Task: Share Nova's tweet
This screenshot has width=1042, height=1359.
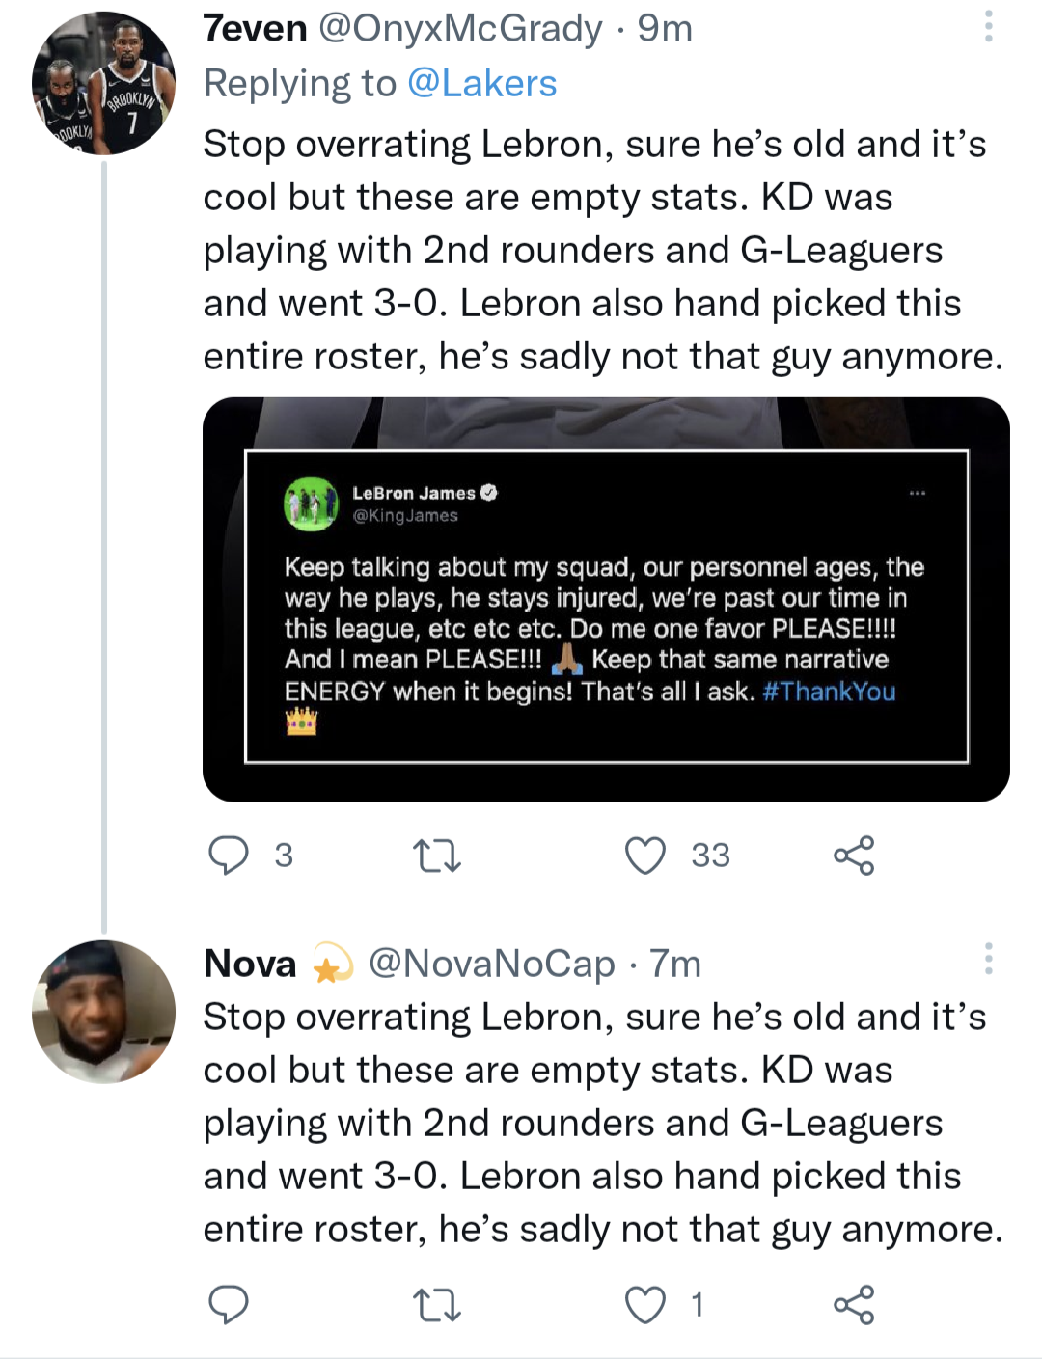Action: pos(854,1305)
